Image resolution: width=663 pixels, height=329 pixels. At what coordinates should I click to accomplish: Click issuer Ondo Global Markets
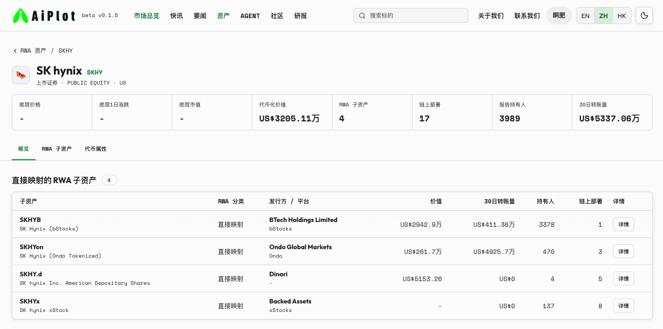(301, 247)
